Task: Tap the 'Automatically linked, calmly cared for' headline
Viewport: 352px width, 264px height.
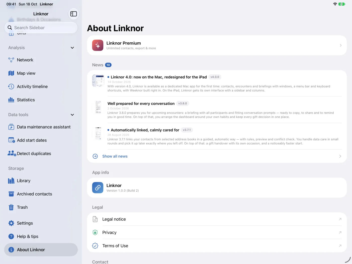Action: pyautogui.click(x=145, y=130)
